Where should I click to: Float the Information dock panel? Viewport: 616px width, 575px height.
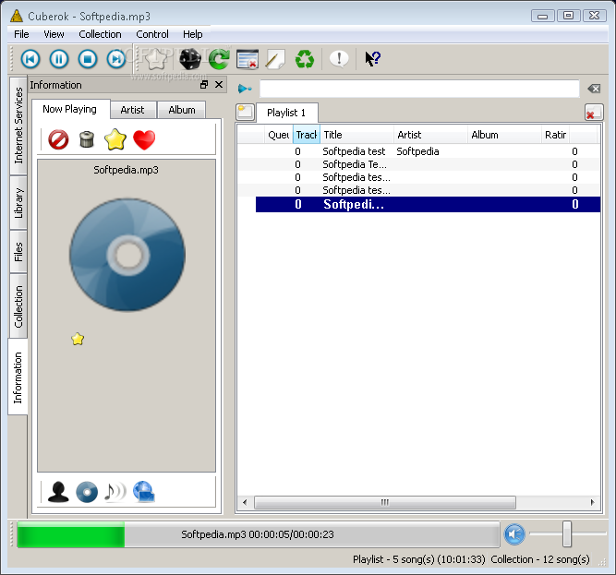[x=204, y=84]
